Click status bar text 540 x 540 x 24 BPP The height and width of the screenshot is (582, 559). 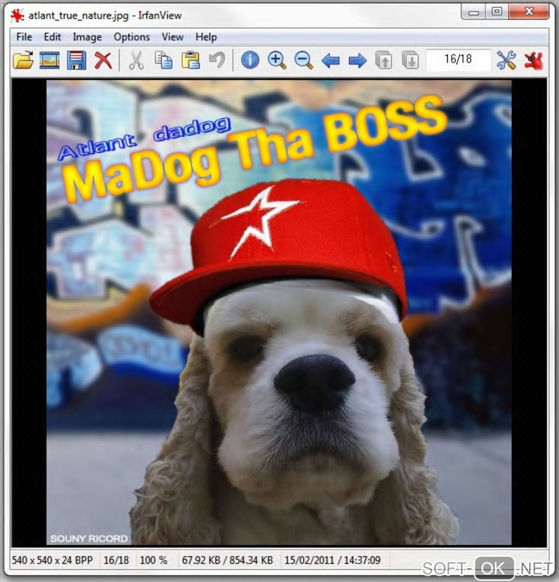pos(52,560)
